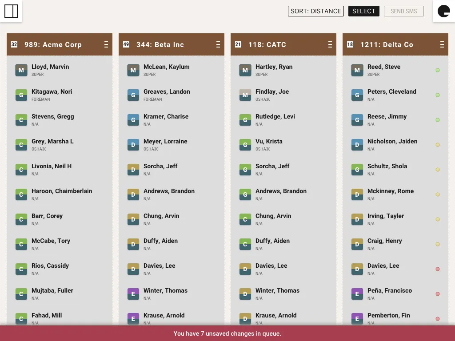Click the green status dot for Reed, Steve
The height and width of the screenshot is (341, 455).
(x=438, y=70)
